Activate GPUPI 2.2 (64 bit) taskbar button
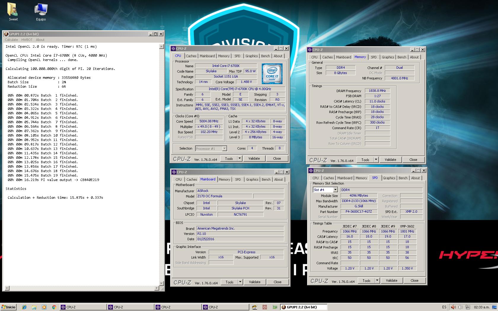The width and height of the screenshot is (498, 311). pyautogui.click(x=304, y=307)
